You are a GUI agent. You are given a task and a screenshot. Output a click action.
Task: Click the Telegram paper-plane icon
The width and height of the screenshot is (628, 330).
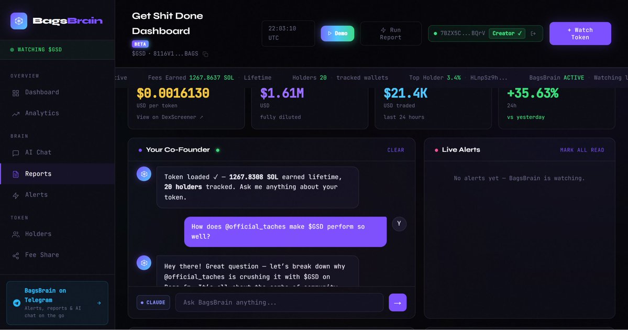click(x=16, y=303)
